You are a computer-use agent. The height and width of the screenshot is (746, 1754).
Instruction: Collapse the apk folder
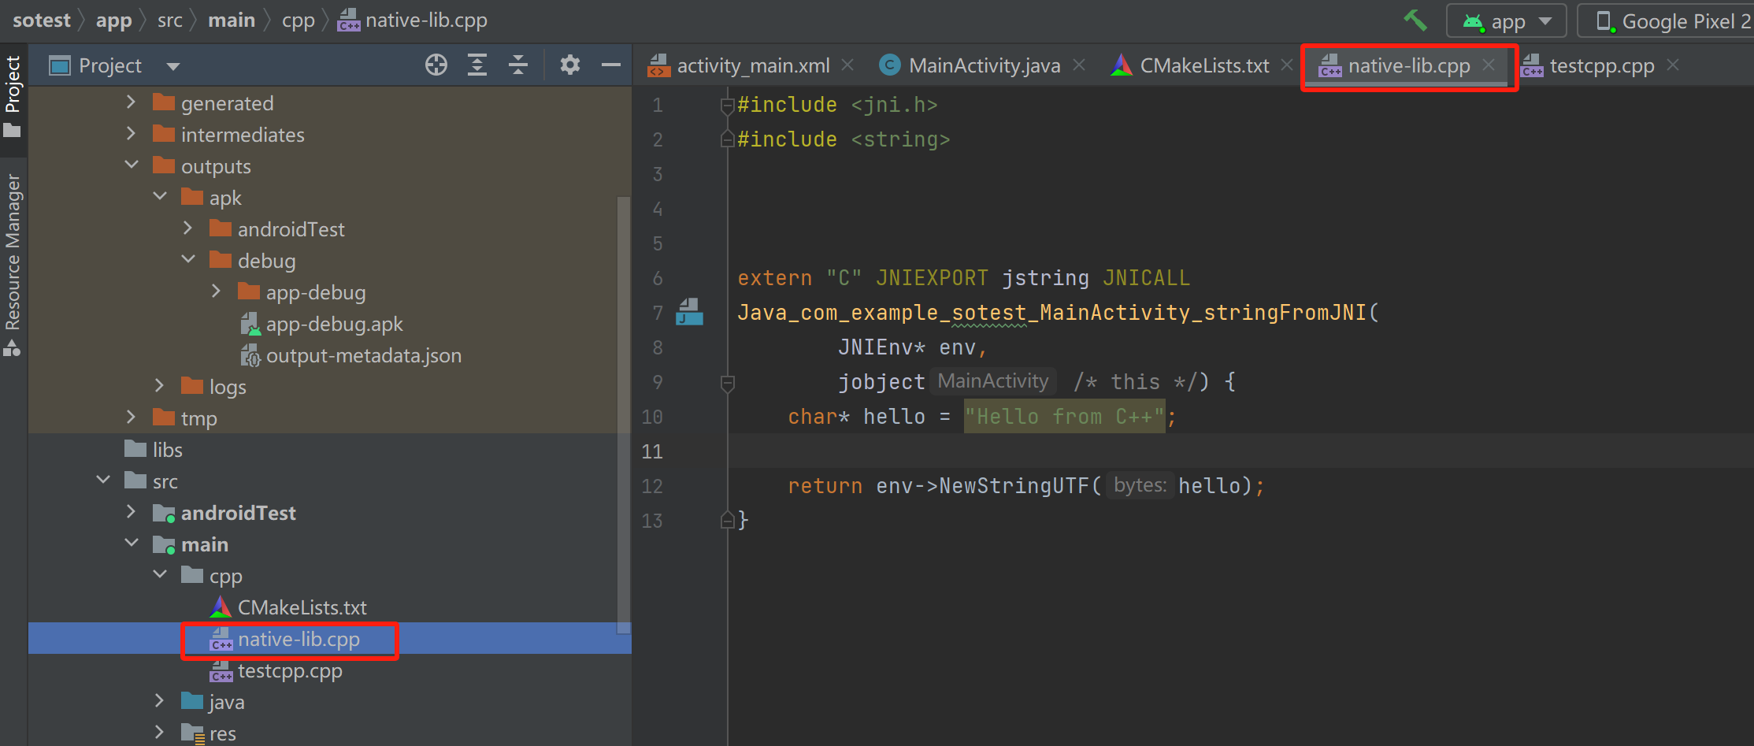pos(160,196)
